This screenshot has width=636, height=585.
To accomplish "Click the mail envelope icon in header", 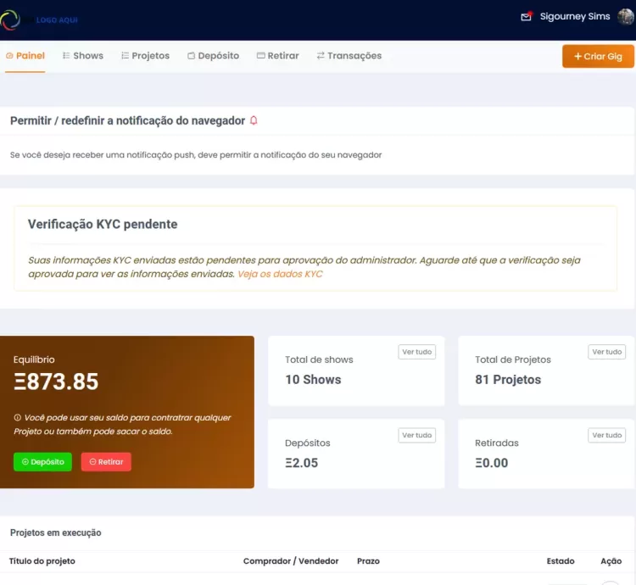I will (x=527, y=16).
